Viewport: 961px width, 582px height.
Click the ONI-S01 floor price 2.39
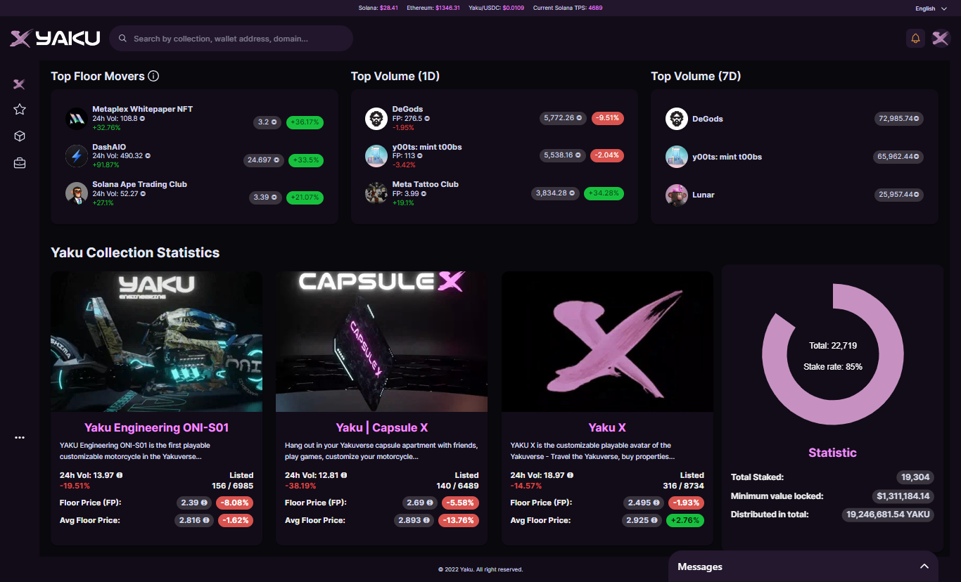193,503
